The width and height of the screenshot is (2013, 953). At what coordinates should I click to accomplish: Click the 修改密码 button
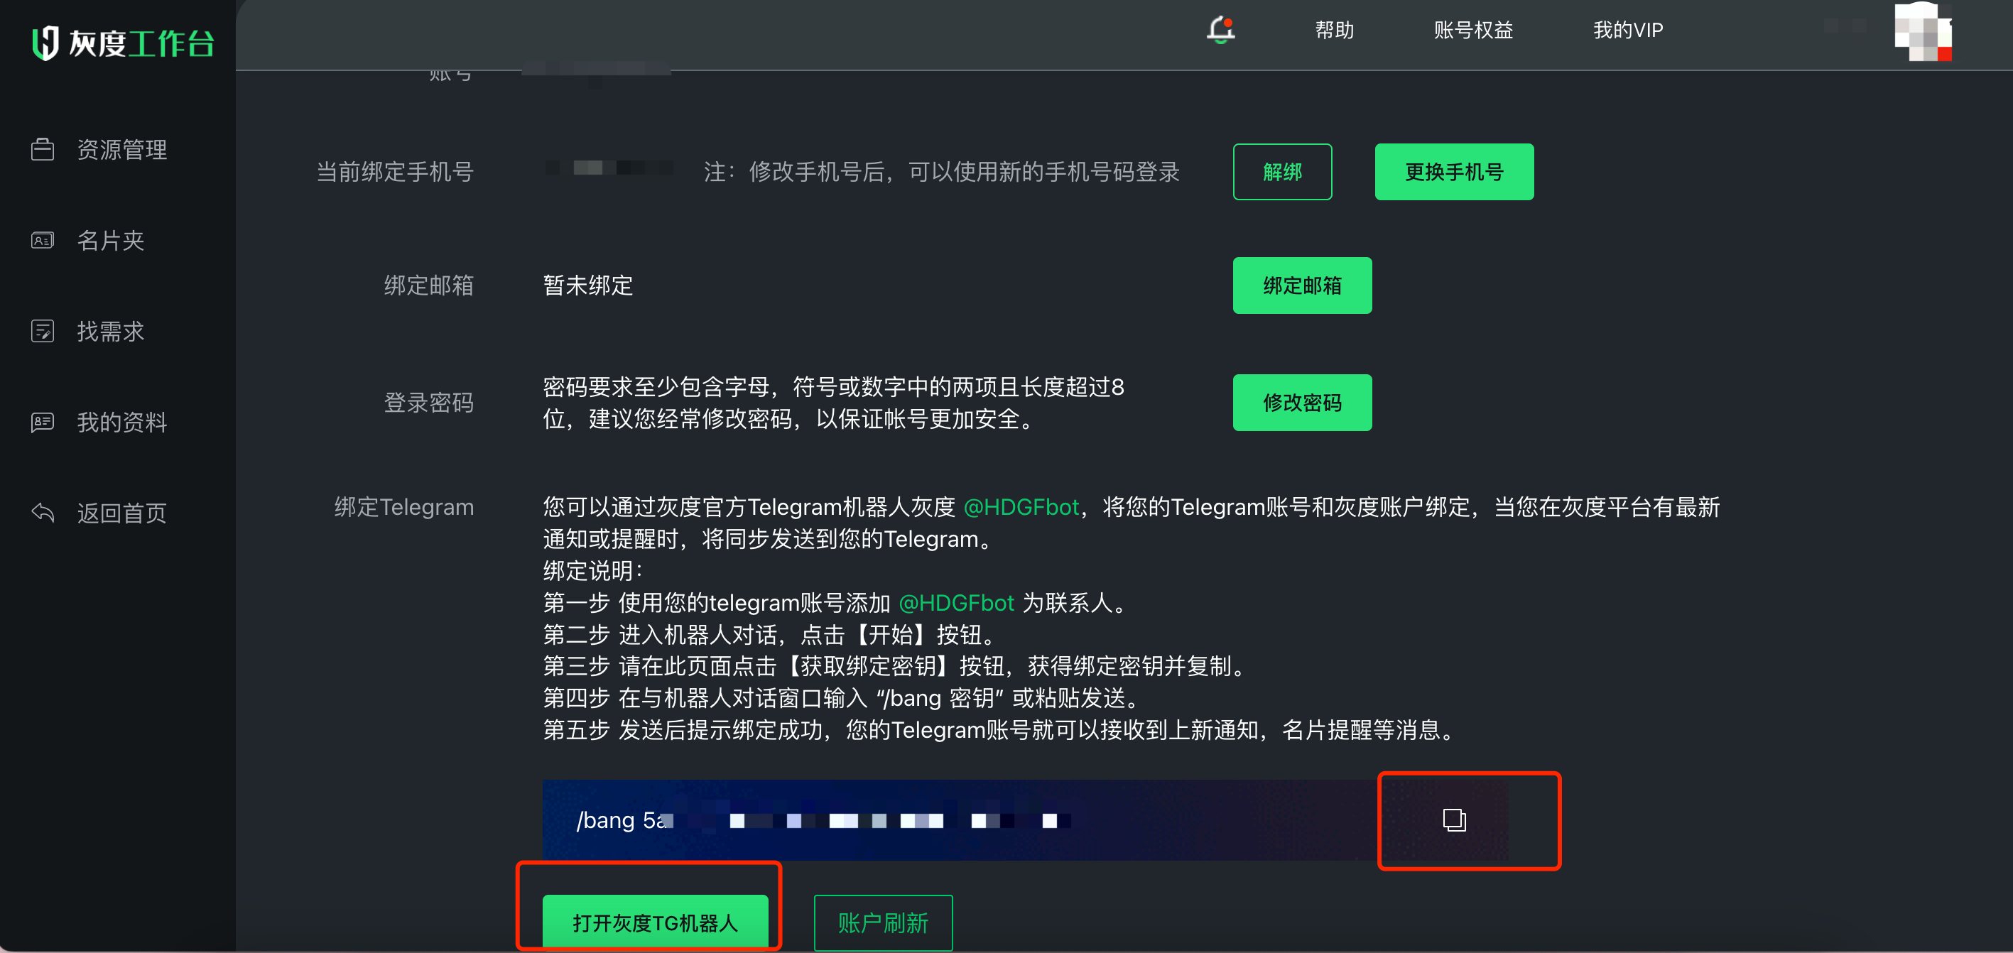1302,403
